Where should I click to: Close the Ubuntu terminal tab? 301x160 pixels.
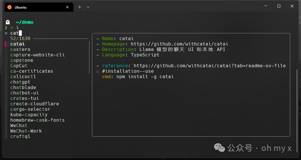[x=67, y=7]
